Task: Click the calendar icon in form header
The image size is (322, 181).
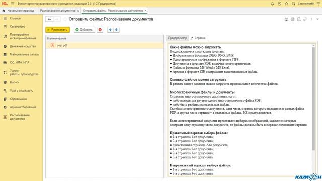Action: point(293,19)
